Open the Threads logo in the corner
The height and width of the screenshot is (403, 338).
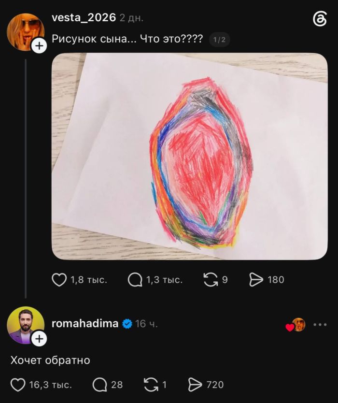320,19
